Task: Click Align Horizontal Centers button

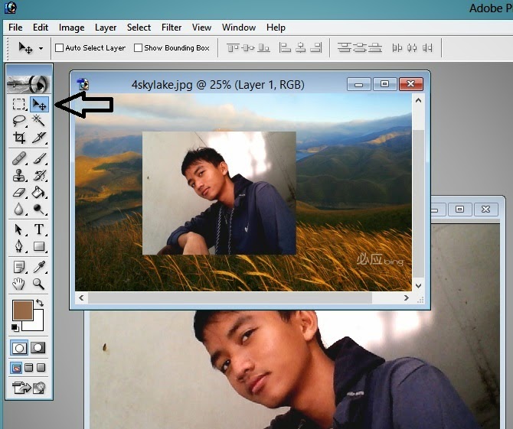Action: [x=300, y=48]
